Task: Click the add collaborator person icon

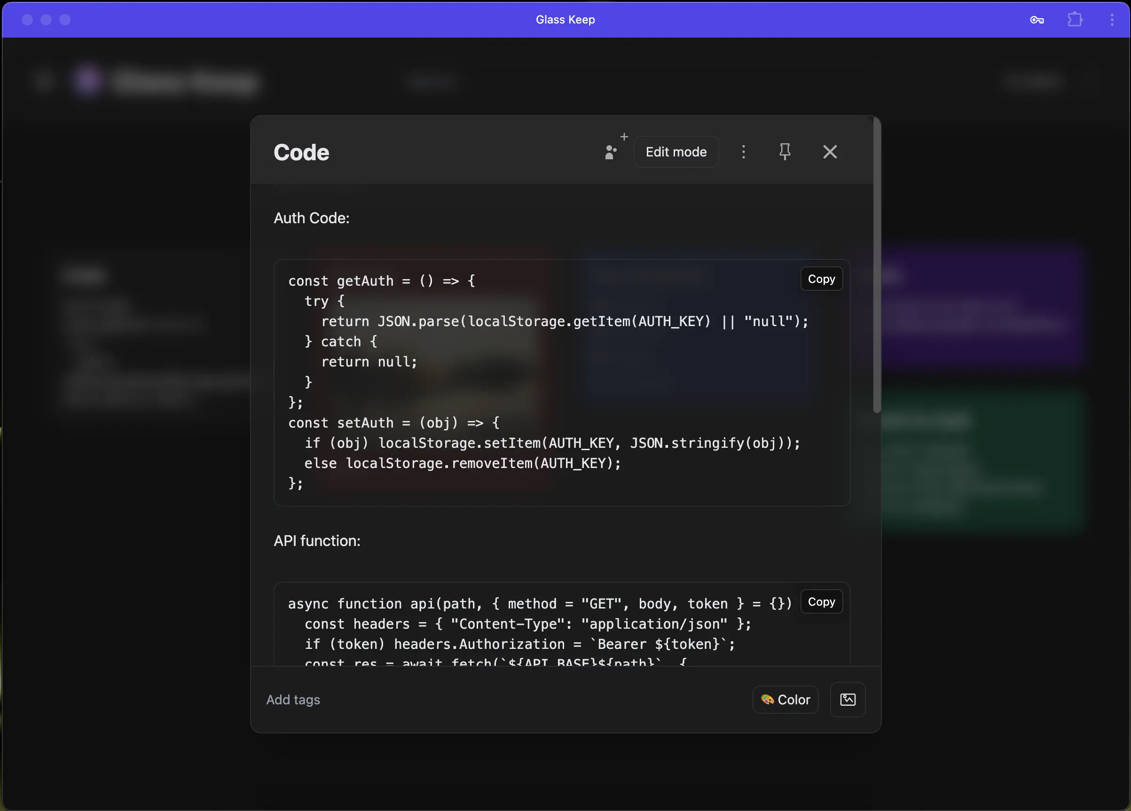Action: point(612,151)
